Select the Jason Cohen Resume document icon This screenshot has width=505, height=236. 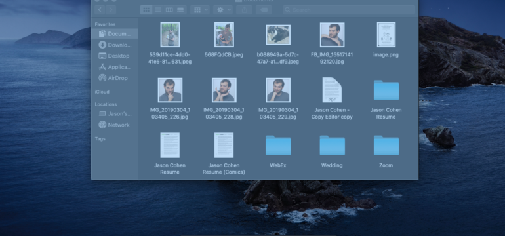coord(170,146)
